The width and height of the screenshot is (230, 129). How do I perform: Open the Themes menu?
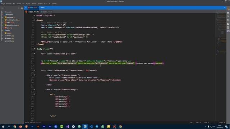[34, 4]
